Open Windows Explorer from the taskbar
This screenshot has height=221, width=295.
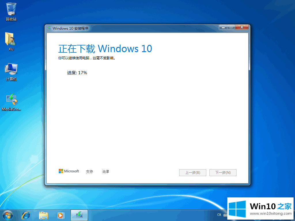point(44,215)
